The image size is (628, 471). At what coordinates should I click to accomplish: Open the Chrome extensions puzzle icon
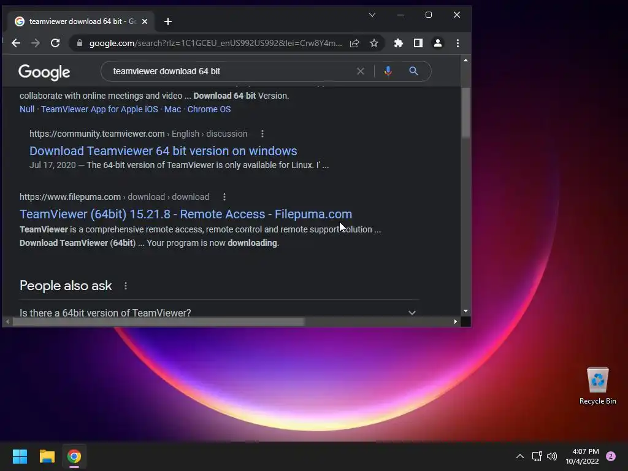[399, 44]
